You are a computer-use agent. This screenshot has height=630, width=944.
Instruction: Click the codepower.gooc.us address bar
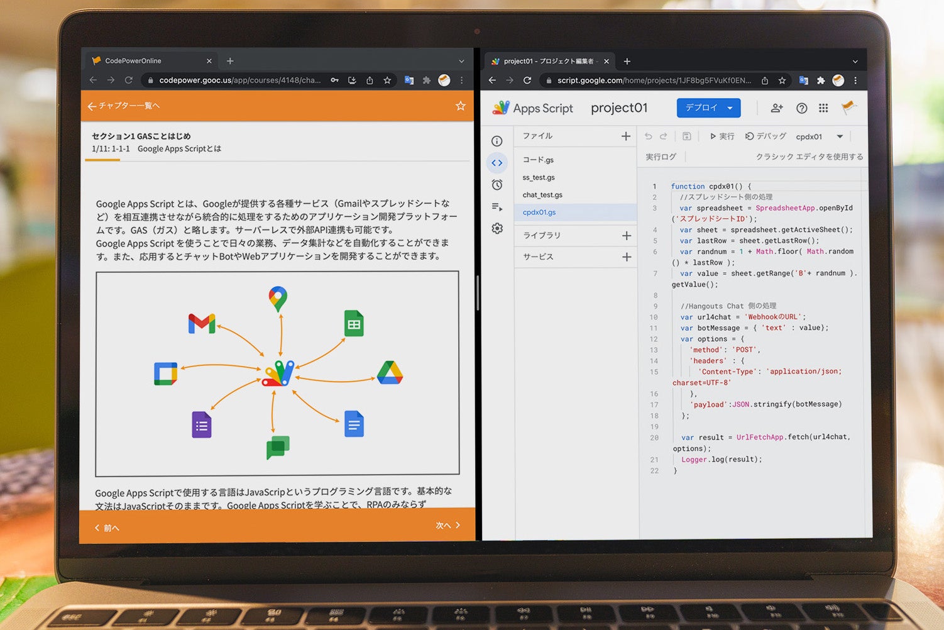240,80
